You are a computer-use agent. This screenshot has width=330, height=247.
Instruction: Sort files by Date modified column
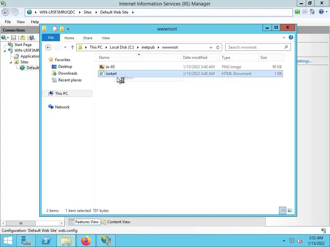coord(200,58)
